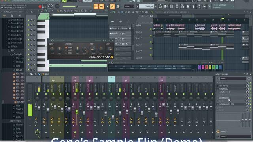Toggle mute LED on the selected da sax mixer track
The height and width of the screenshot is (142, 253).
pos(75,94)
